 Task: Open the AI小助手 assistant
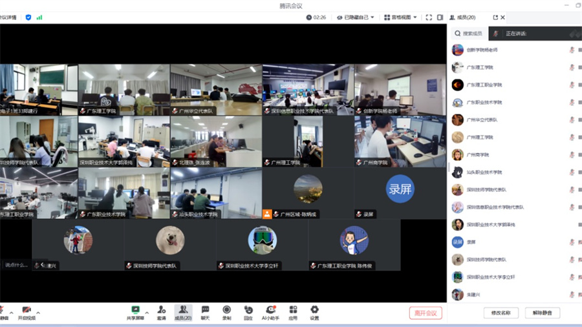[x=270, y=311]
